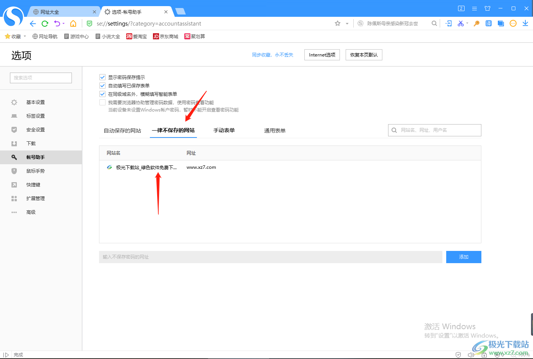533x359 pixels.
Task: Open 高级 settings in the sidebar
Action: coord(41,212)
